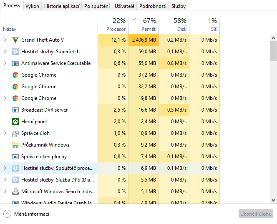
Task: Click the Průzkumník Windows folder icon
Action: (15, 145)
